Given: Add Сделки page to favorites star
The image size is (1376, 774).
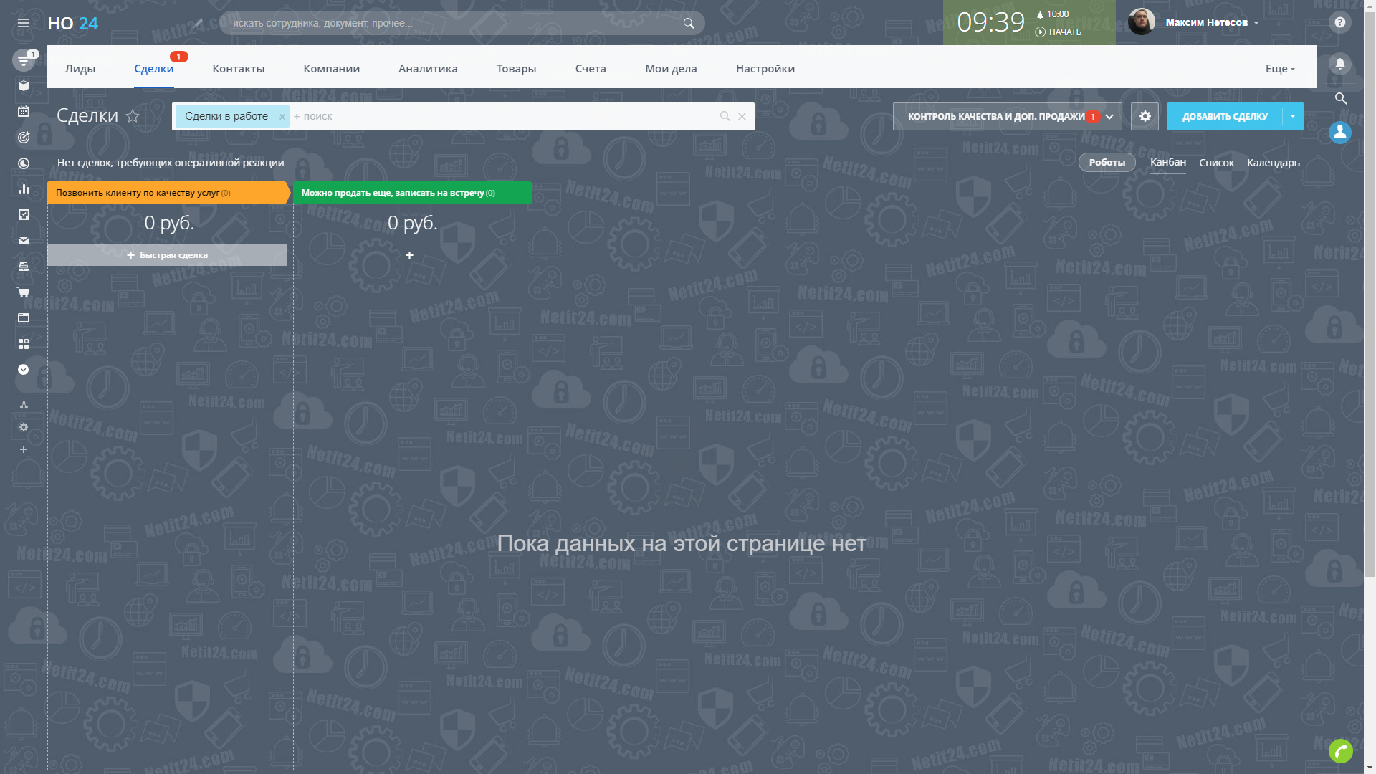Looking at the screenshot, I should pyautogui.click(x=133, y=116).
